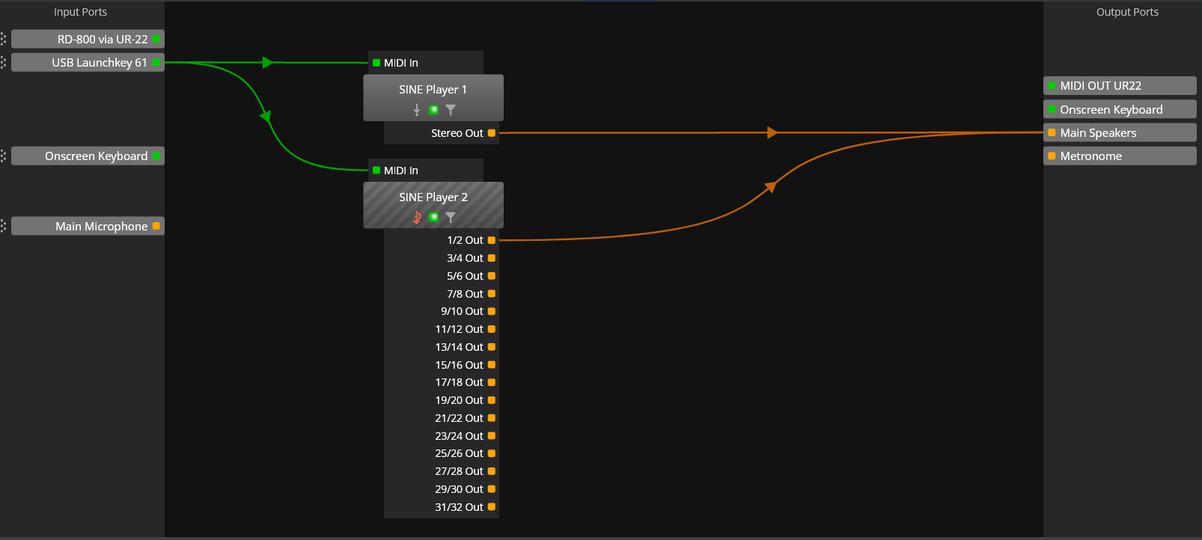Click the orange 1/2 Out port square
The height and width of the screenshot is (540, 1202).
pos(492,240)
